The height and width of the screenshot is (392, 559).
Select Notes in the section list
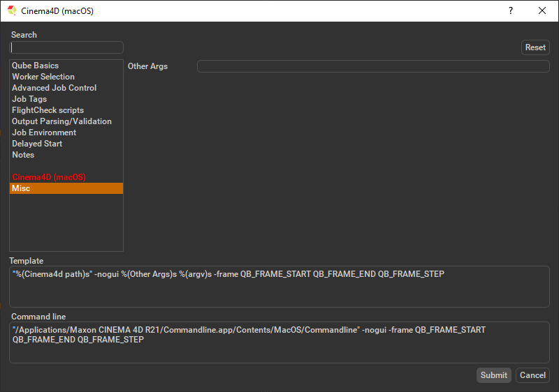pos(23,155)
